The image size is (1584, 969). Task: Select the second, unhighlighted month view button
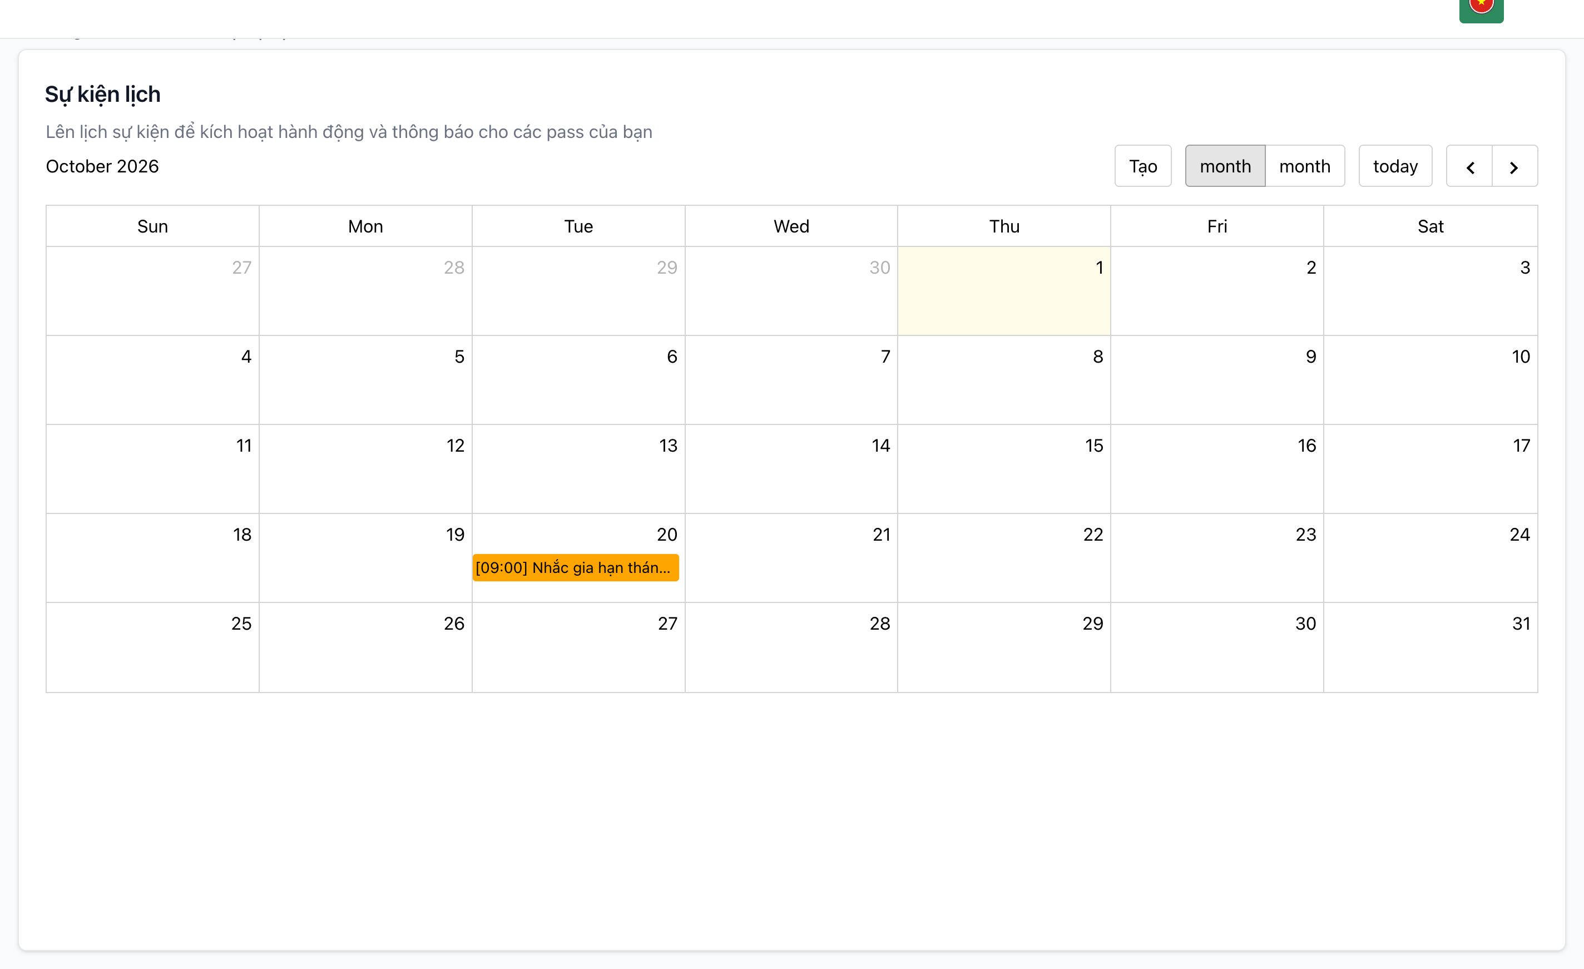[1305, 166]
